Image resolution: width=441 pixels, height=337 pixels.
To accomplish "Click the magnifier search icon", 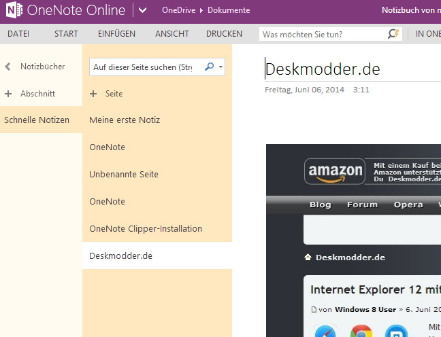I will [x=209, y=67].
